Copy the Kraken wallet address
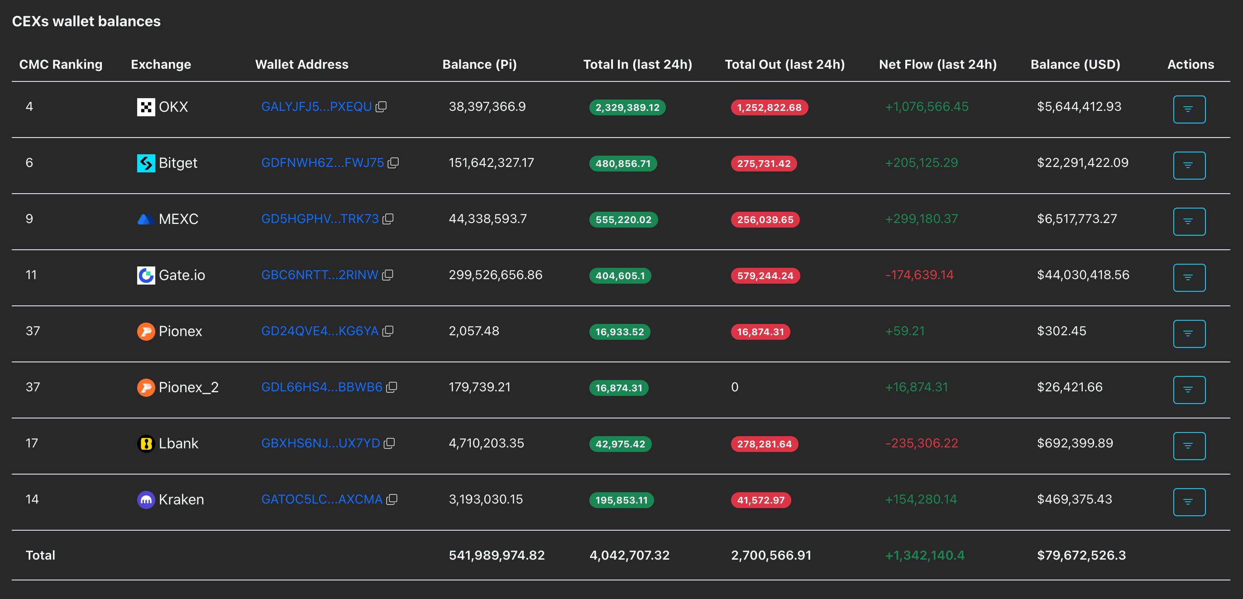Viewport: 1243px width, 599px height. (x=392, y=499)
